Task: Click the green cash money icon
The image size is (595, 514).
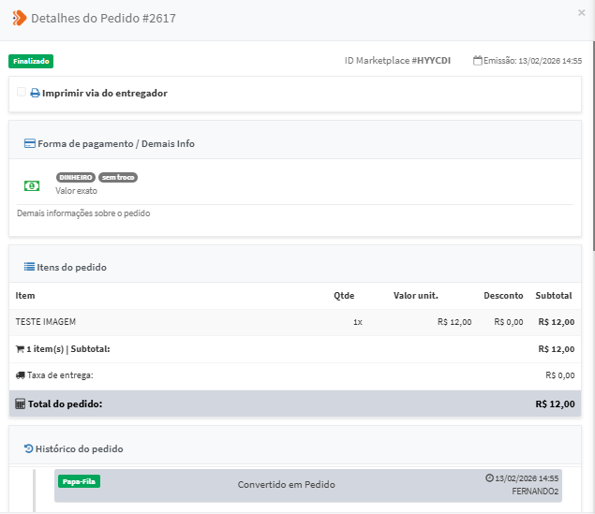Action: [x=32, y=185]
